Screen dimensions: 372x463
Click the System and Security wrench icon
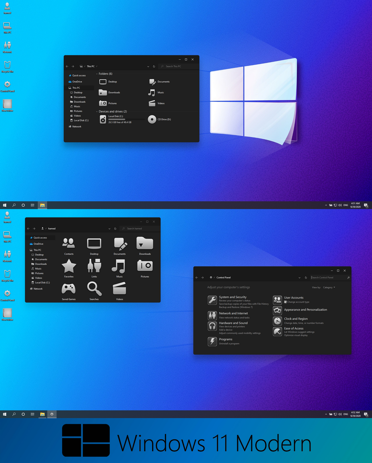coord(212,300)
